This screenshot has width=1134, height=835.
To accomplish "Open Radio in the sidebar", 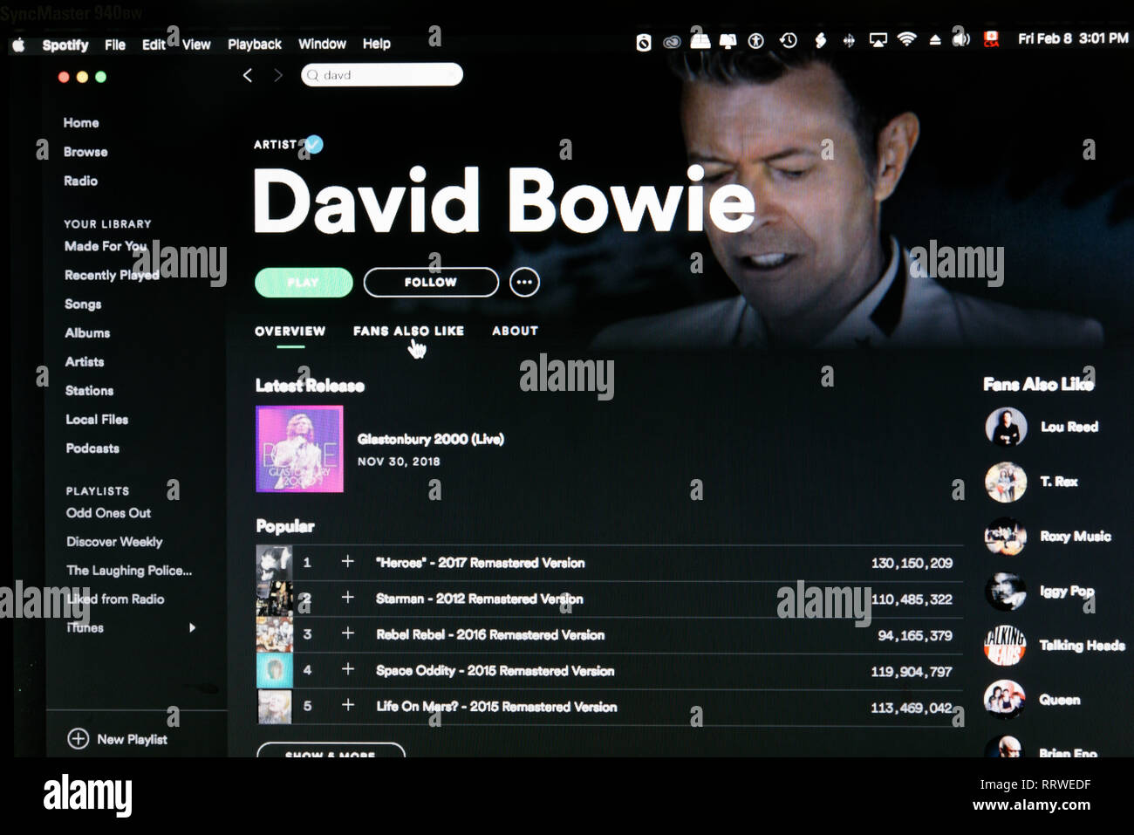I will coord(80,181).
